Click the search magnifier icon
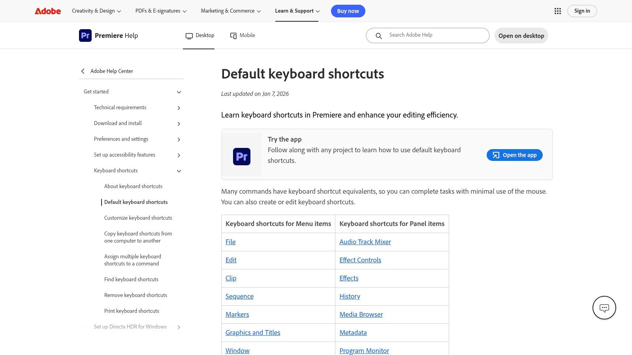632x355 pixels. point(379,36)
